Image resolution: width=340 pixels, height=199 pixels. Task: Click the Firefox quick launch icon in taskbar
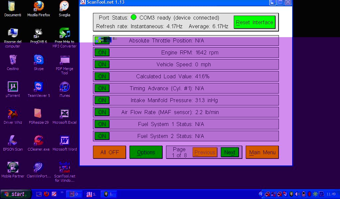[46, 194]
